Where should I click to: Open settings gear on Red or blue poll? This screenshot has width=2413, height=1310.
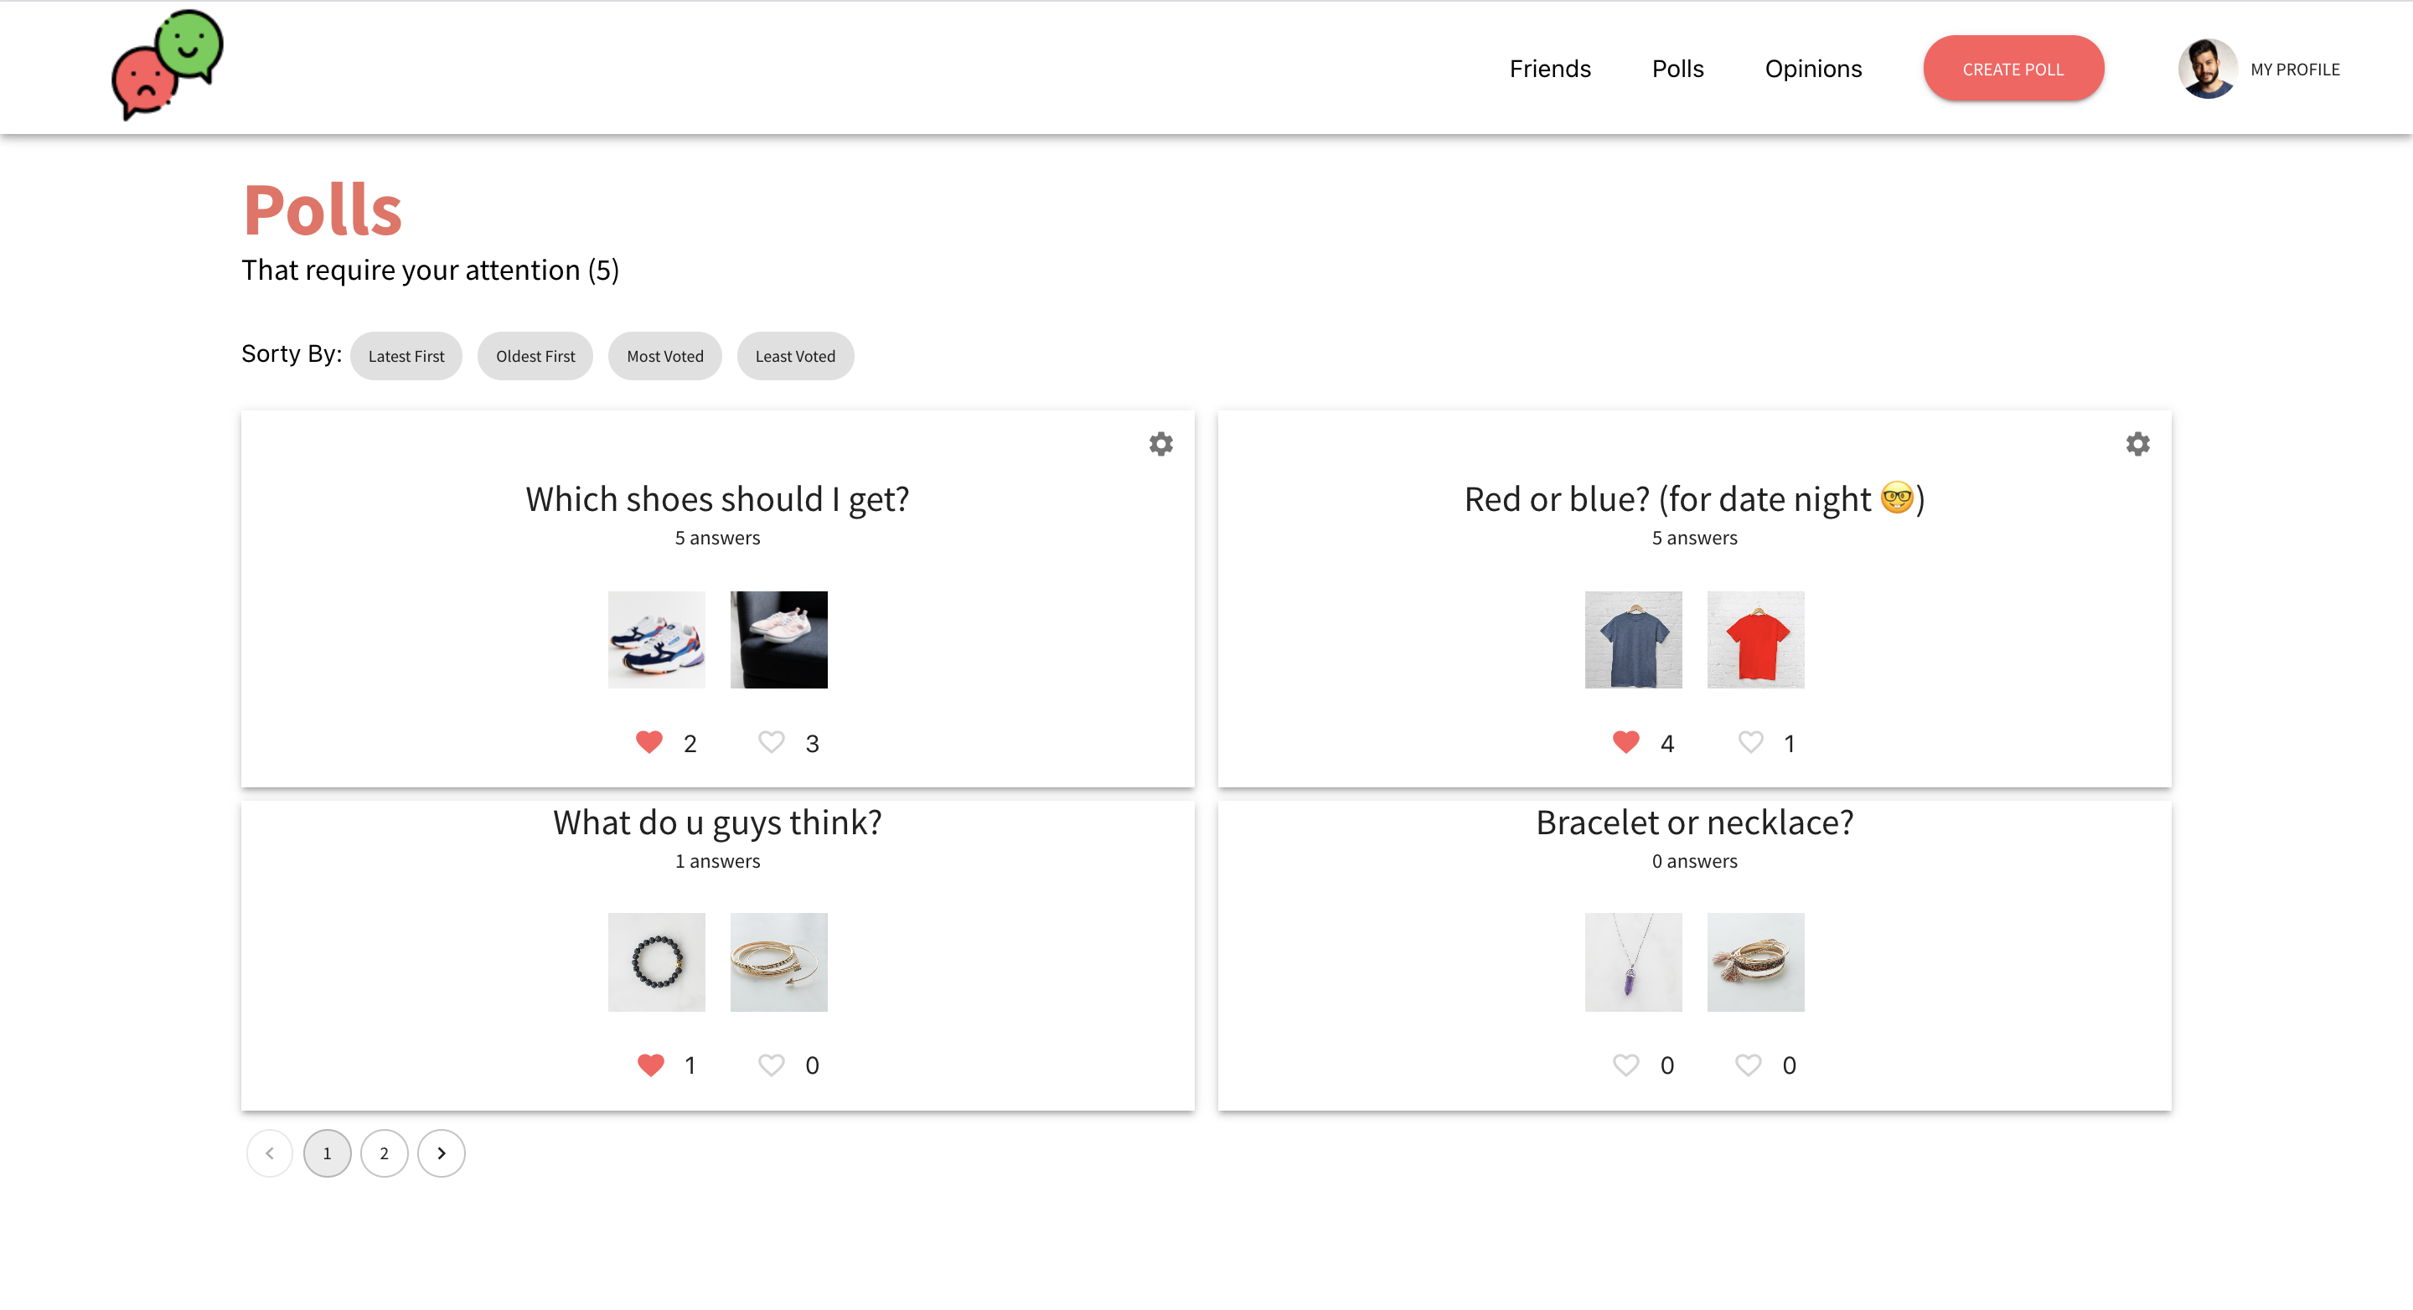[2137, 444]
